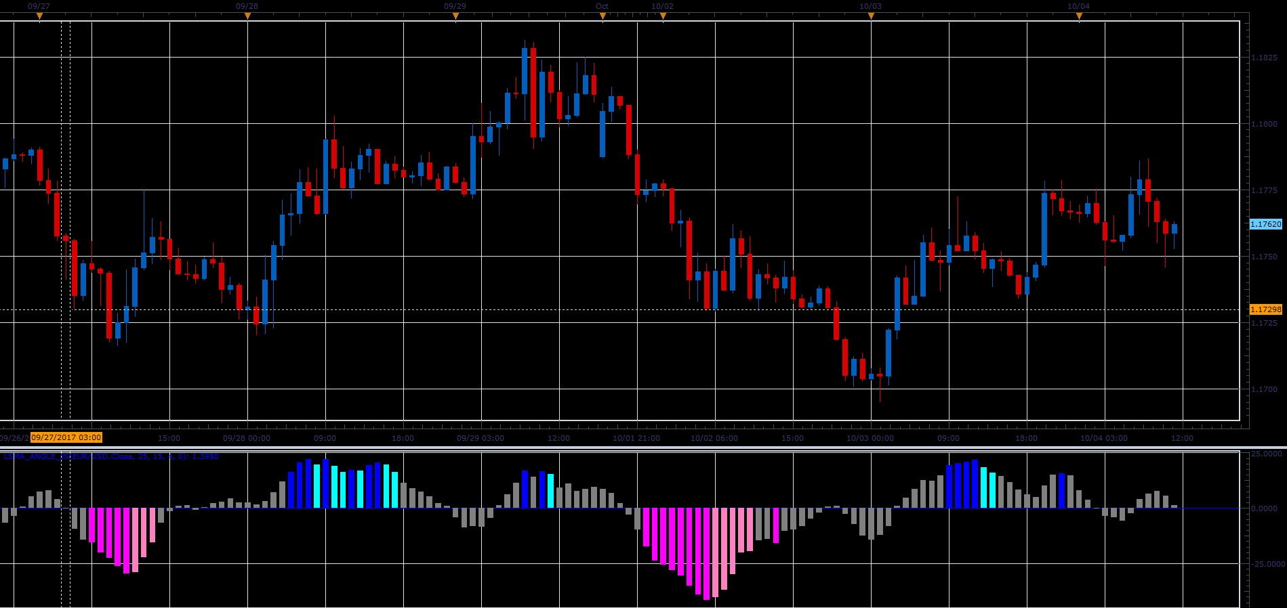Image resolution: width=1287 pixels, height=608 pixels.
Task: Click the 25.0000 indicator axis value
Action: [x=1266, y=454]
